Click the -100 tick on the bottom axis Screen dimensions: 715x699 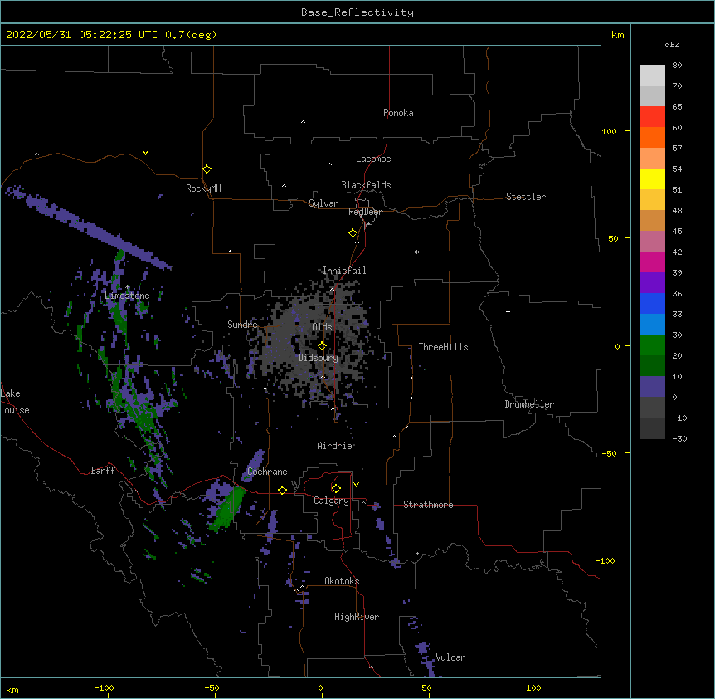(x=104, y=687)
